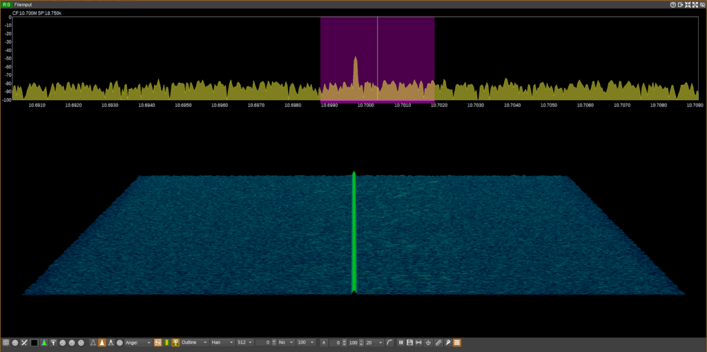The image size is (707, 352).
Task: Click the R:0 device indicator label
Action: [x=6, y=4]
